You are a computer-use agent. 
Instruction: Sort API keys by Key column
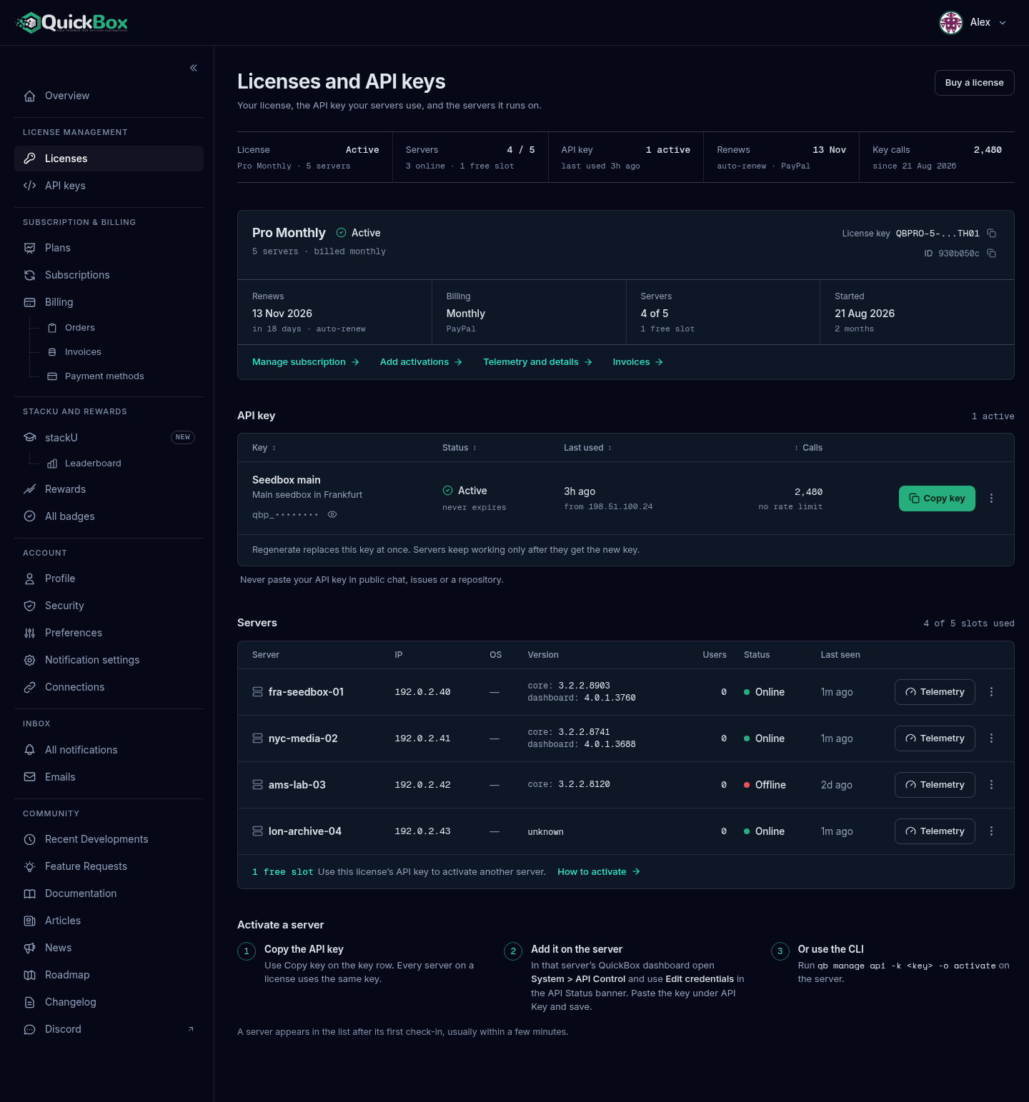pos(264,448)
